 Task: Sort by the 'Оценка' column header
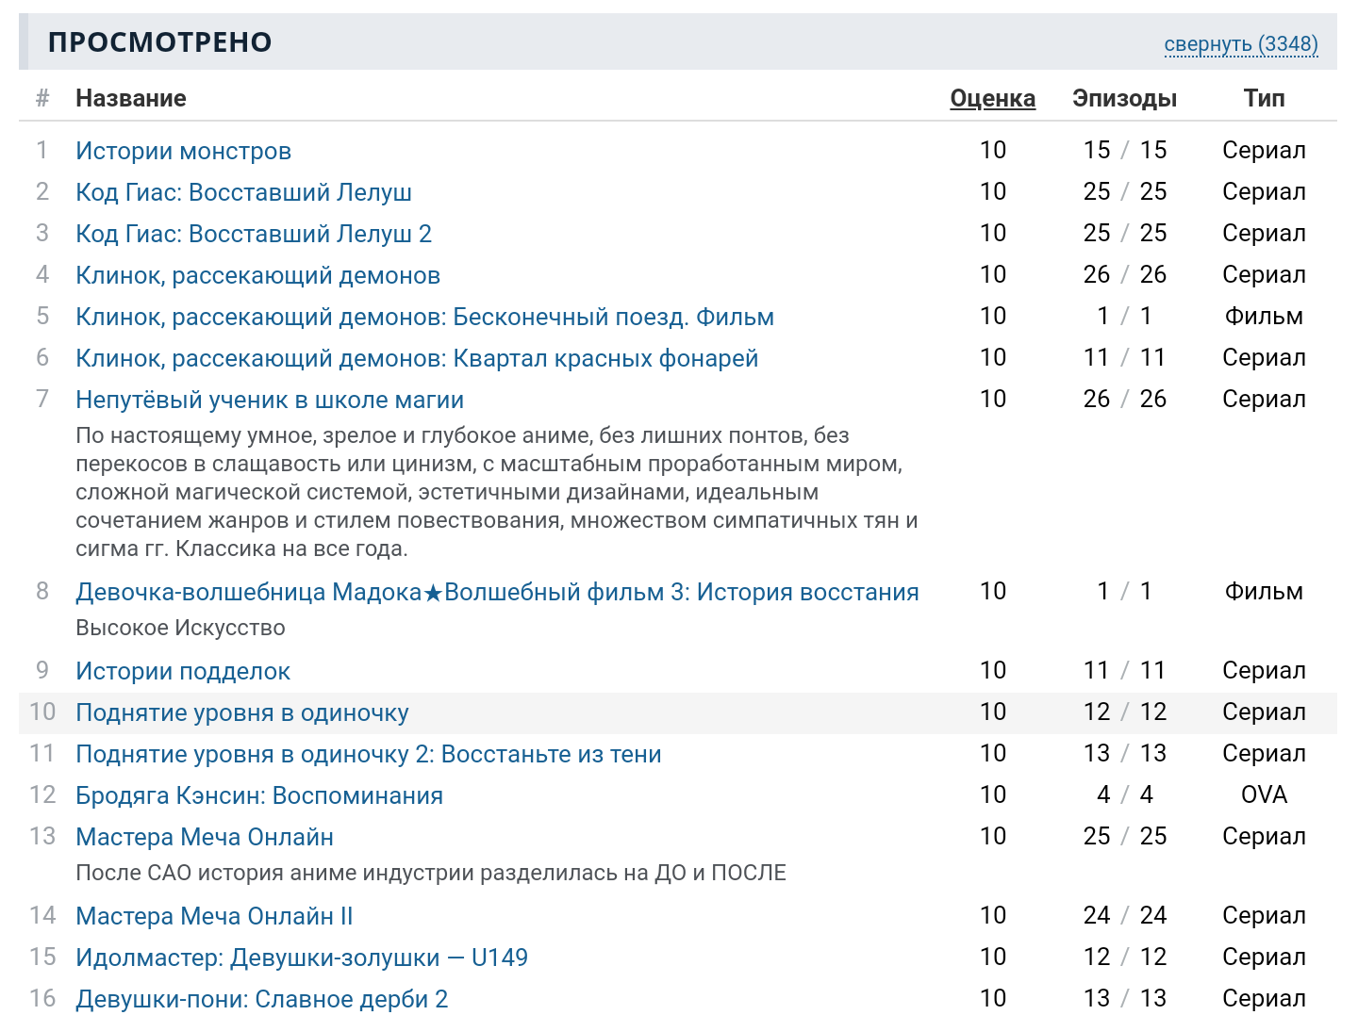pyautogui.click(x=992, y=98)
